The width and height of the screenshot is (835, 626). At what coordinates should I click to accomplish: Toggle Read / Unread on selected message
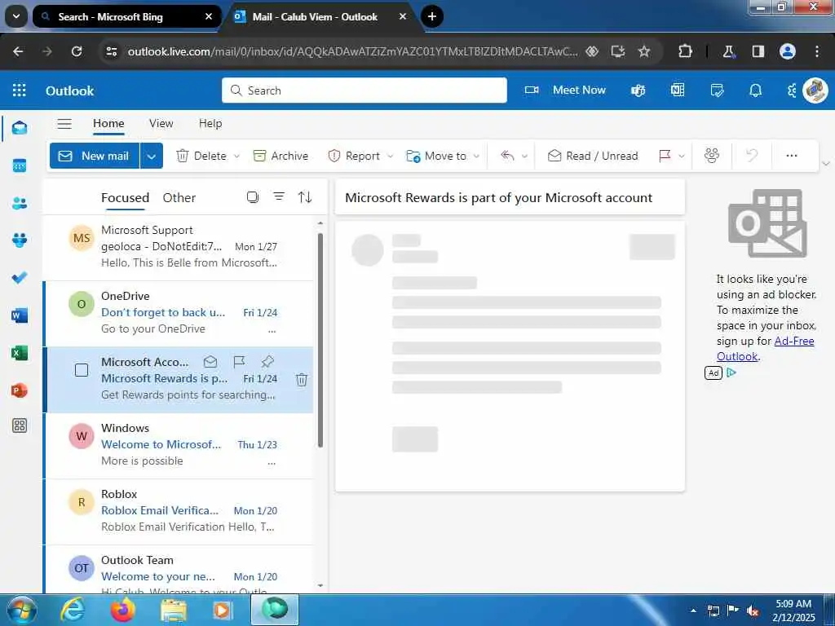coord(593,156)
